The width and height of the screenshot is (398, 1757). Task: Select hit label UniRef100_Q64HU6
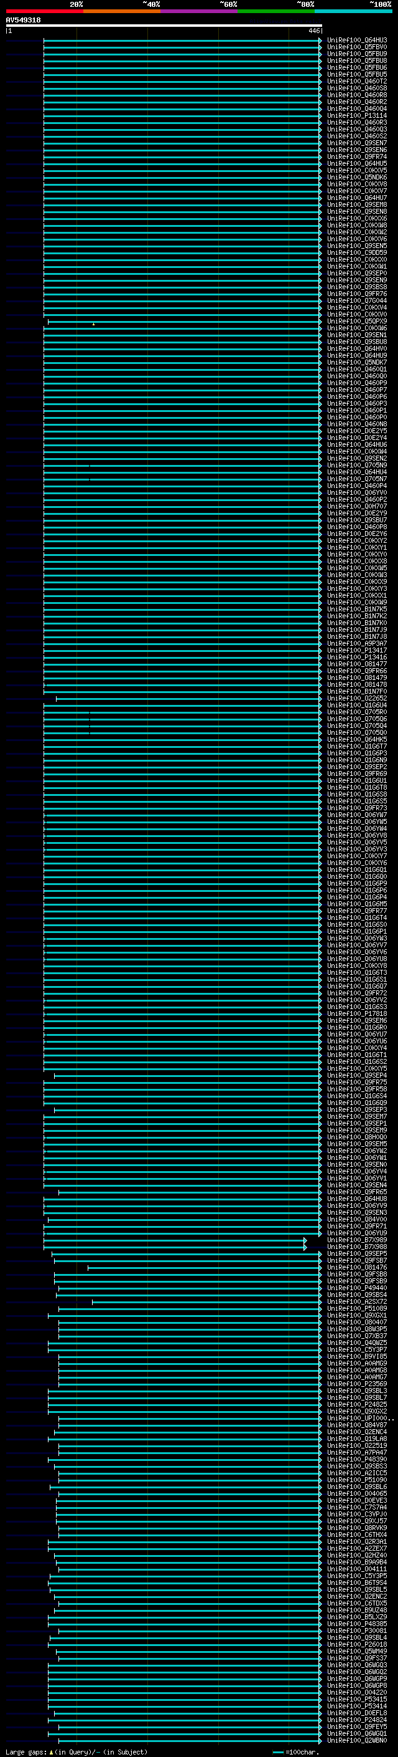point(356,445)
